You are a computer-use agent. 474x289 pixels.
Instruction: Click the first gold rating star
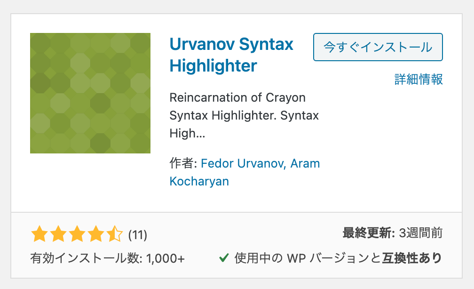pyautogui.click(x=39, y=234)
